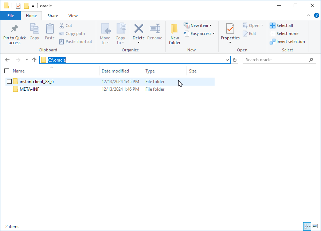Viewport: 321px width, 231px height.
Task: Switch to details view icon in status bar
Action: point(307,226)
